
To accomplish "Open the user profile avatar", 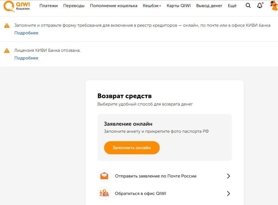I will (x=274, y=6).
